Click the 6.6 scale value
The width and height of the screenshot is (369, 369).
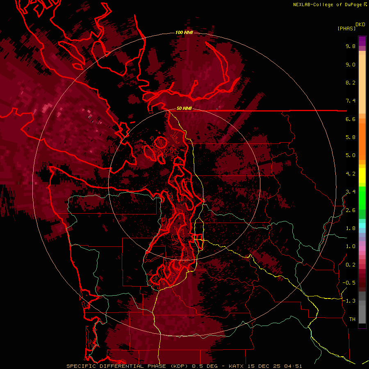click(x=351, y=119)
